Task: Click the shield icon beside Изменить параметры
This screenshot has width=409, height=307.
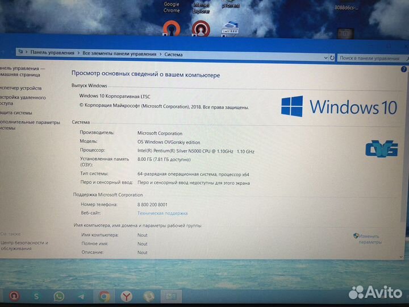Action: [x=356, y=236]
